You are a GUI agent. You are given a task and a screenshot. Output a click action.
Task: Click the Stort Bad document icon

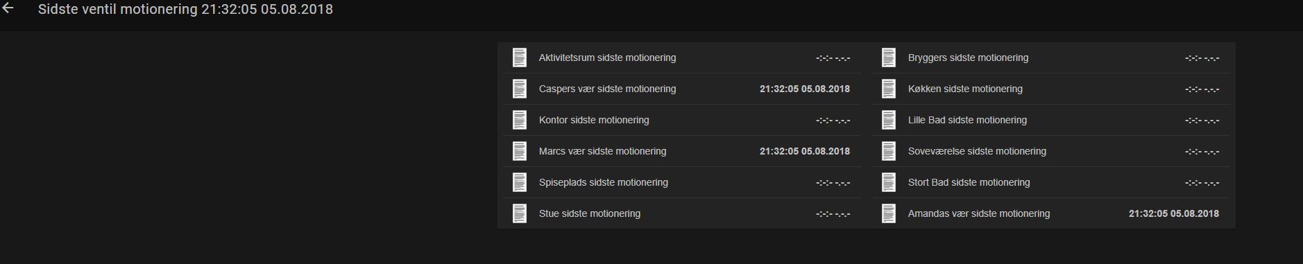tap(889, 182)
